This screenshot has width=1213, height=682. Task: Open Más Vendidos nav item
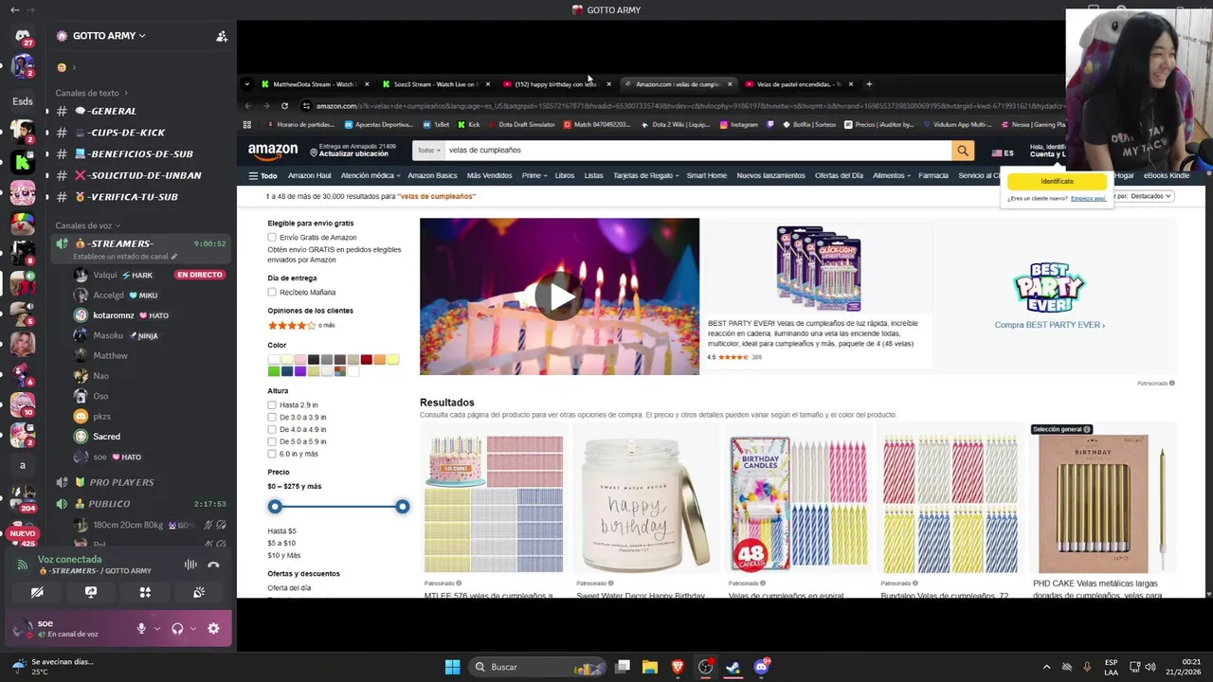pyautogui.click(x=489, y=176)
